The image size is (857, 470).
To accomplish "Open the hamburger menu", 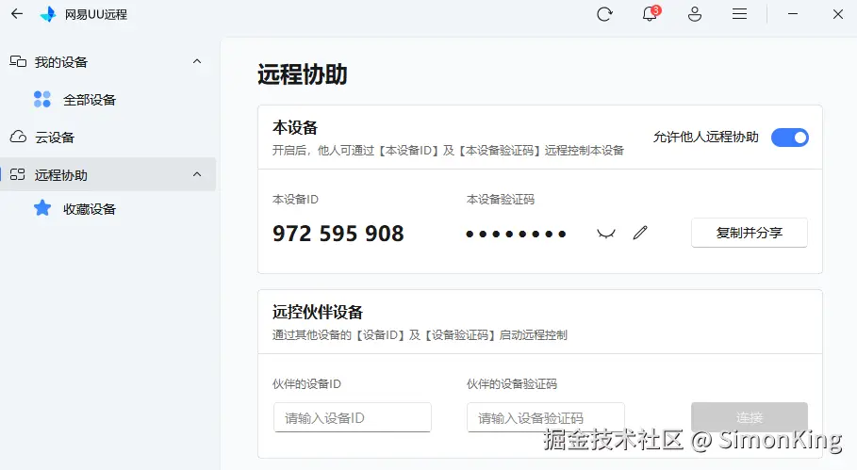I will (739, 14).
